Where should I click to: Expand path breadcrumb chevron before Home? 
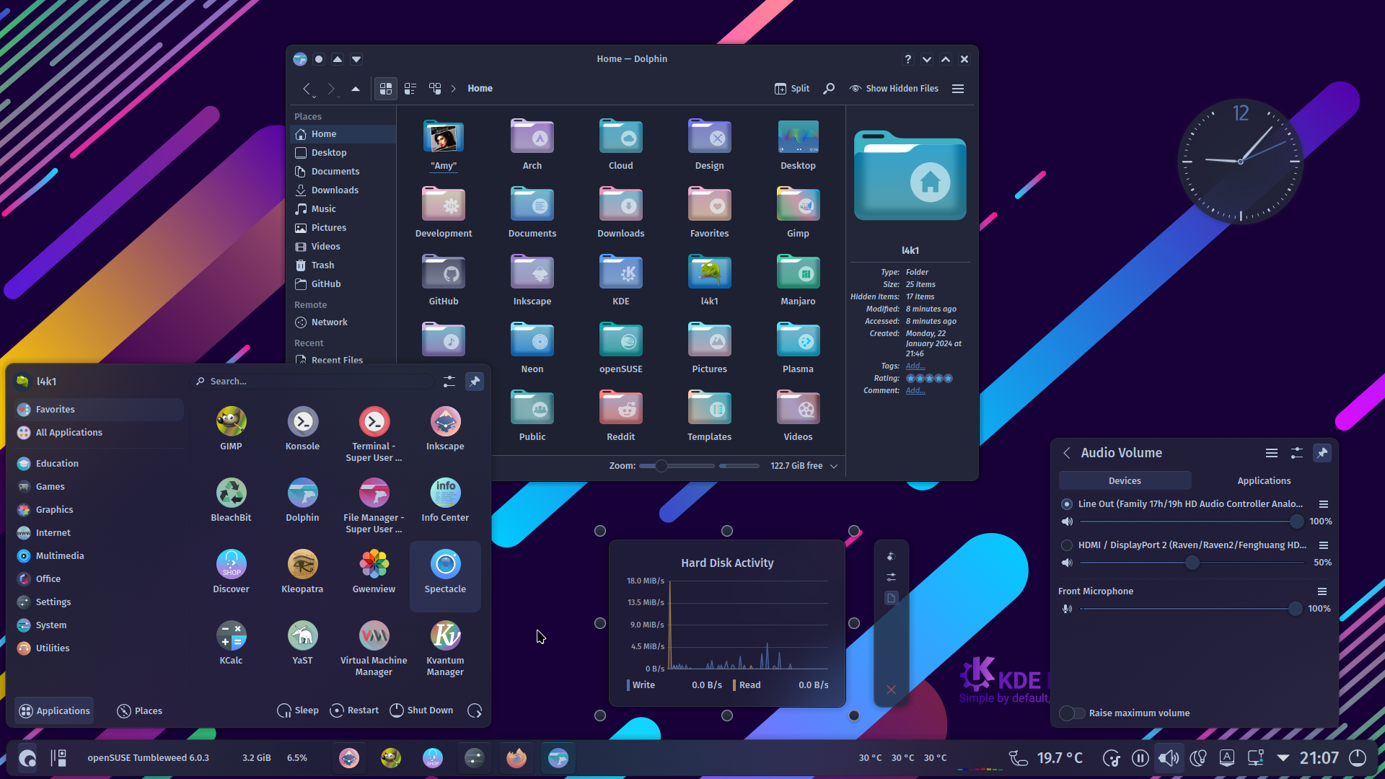(454, 88)
